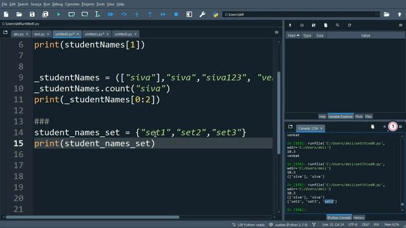Image resolution: width=406 pixels, height=228 pixels.
Task: Close the abc.py tab
Action: tap(27, 34)
